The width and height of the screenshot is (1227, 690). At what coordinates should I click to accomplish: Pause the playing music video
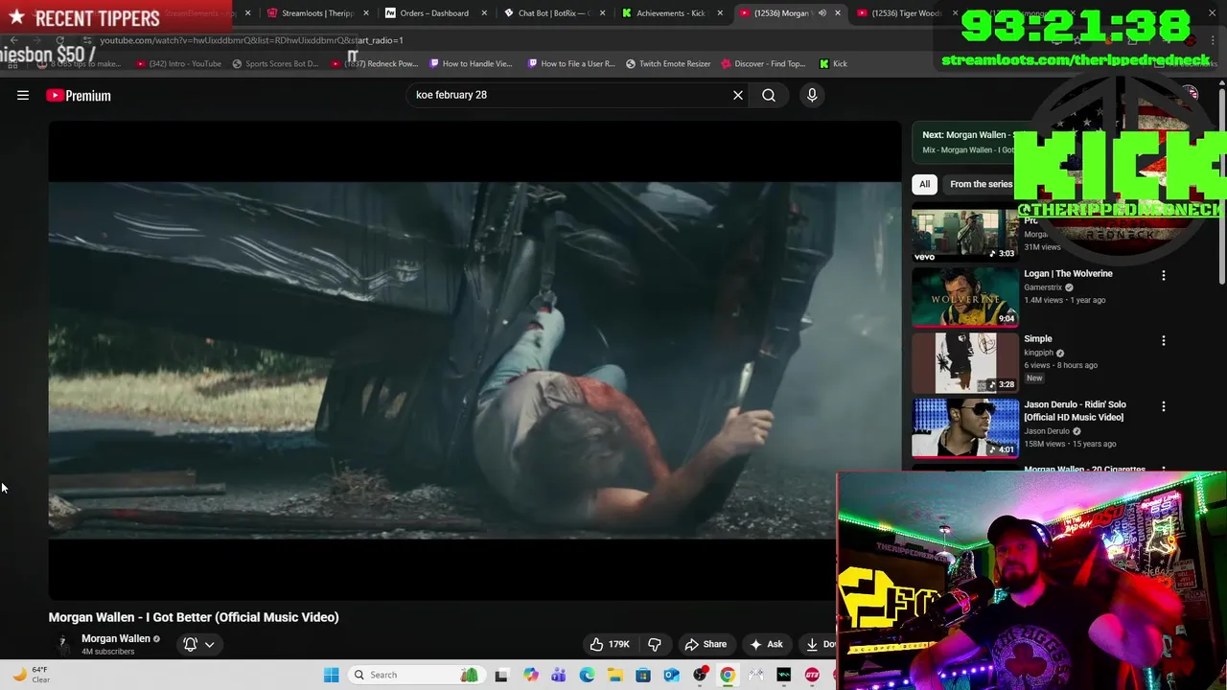pos(475,359)
